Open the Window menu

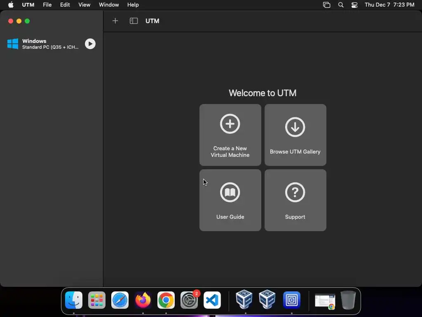point(109,5)
